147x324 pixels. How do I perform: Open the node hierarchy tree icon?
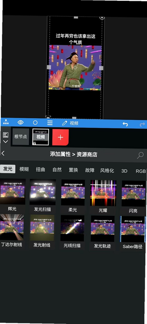click(x=6, y=122)
